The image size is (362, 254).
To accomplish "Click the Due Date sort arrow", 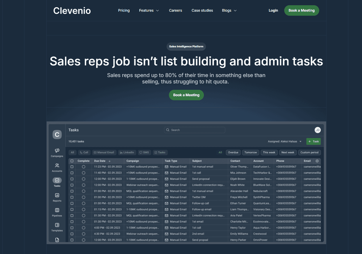I will coord(110,161).
